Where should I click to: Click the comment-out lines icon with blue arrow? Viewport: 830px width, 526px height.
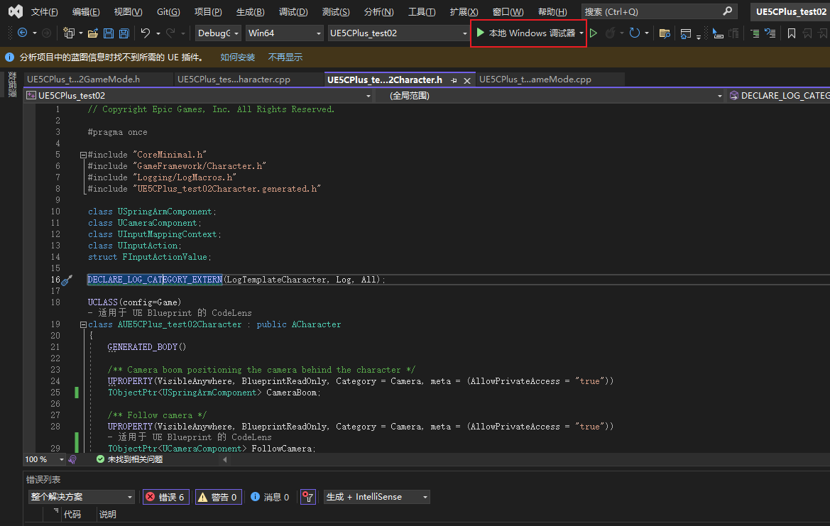tap(771, 33)
